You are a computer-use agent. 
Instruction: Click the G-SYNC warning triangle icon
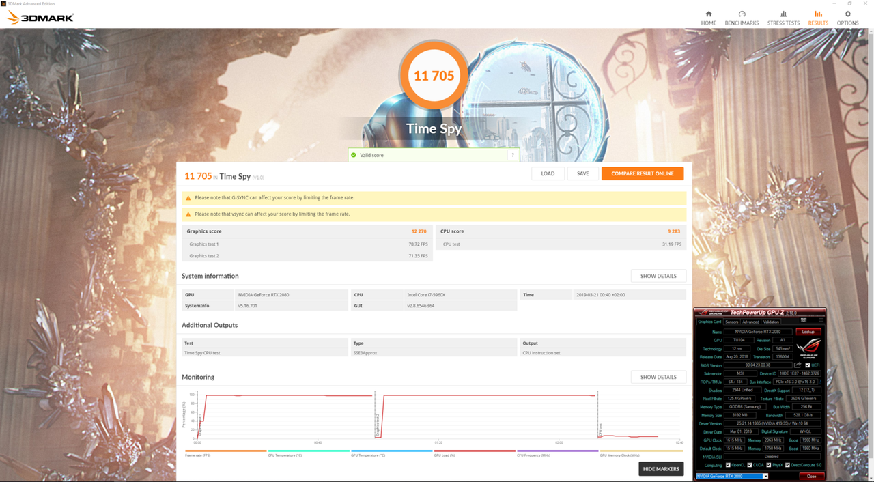pos(188,198)
